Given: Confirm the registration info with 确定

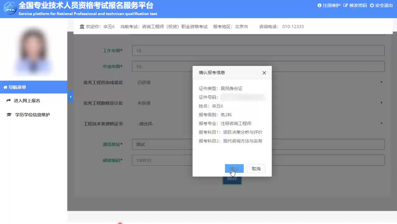Looking at the screenshot, I should (x=234, y=169).
